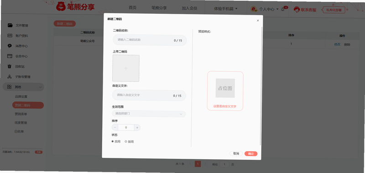Click the 确定 confirm button
This screenshot has width=365, height=173.
coord(251,154)
